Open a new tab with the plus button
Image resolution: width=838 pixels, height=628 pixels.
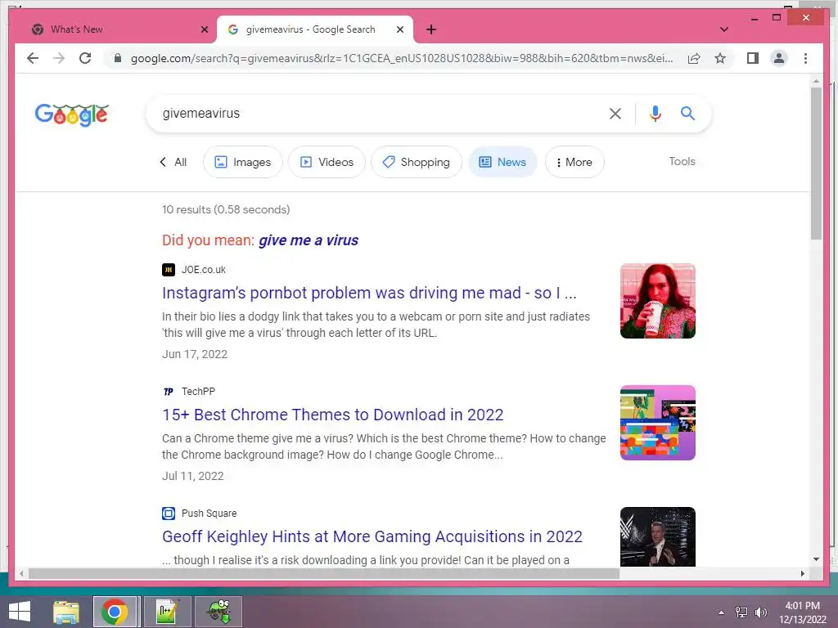click(431, 30)
